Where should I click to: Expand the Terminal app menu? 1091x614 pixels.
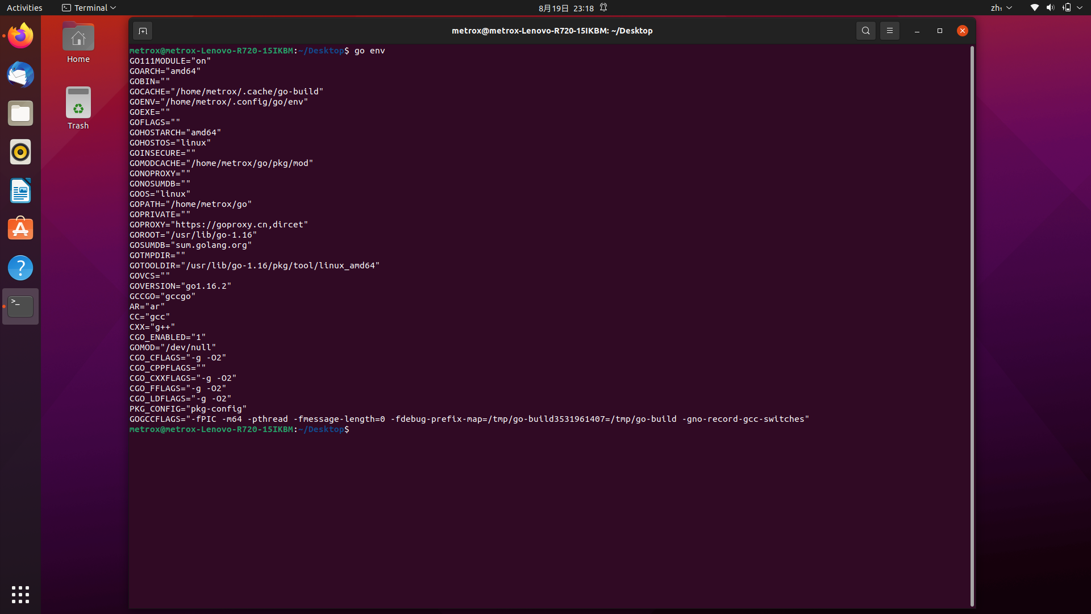click(89, 8)
